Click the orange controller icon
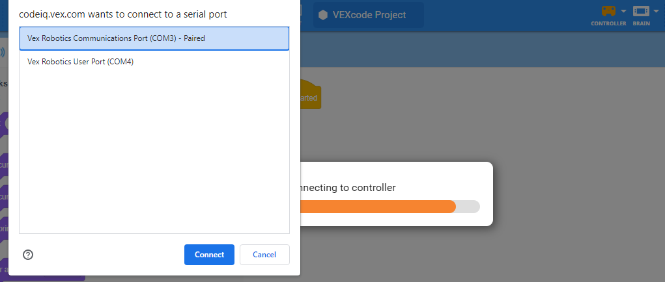665x282 pixels. point(608,11)
